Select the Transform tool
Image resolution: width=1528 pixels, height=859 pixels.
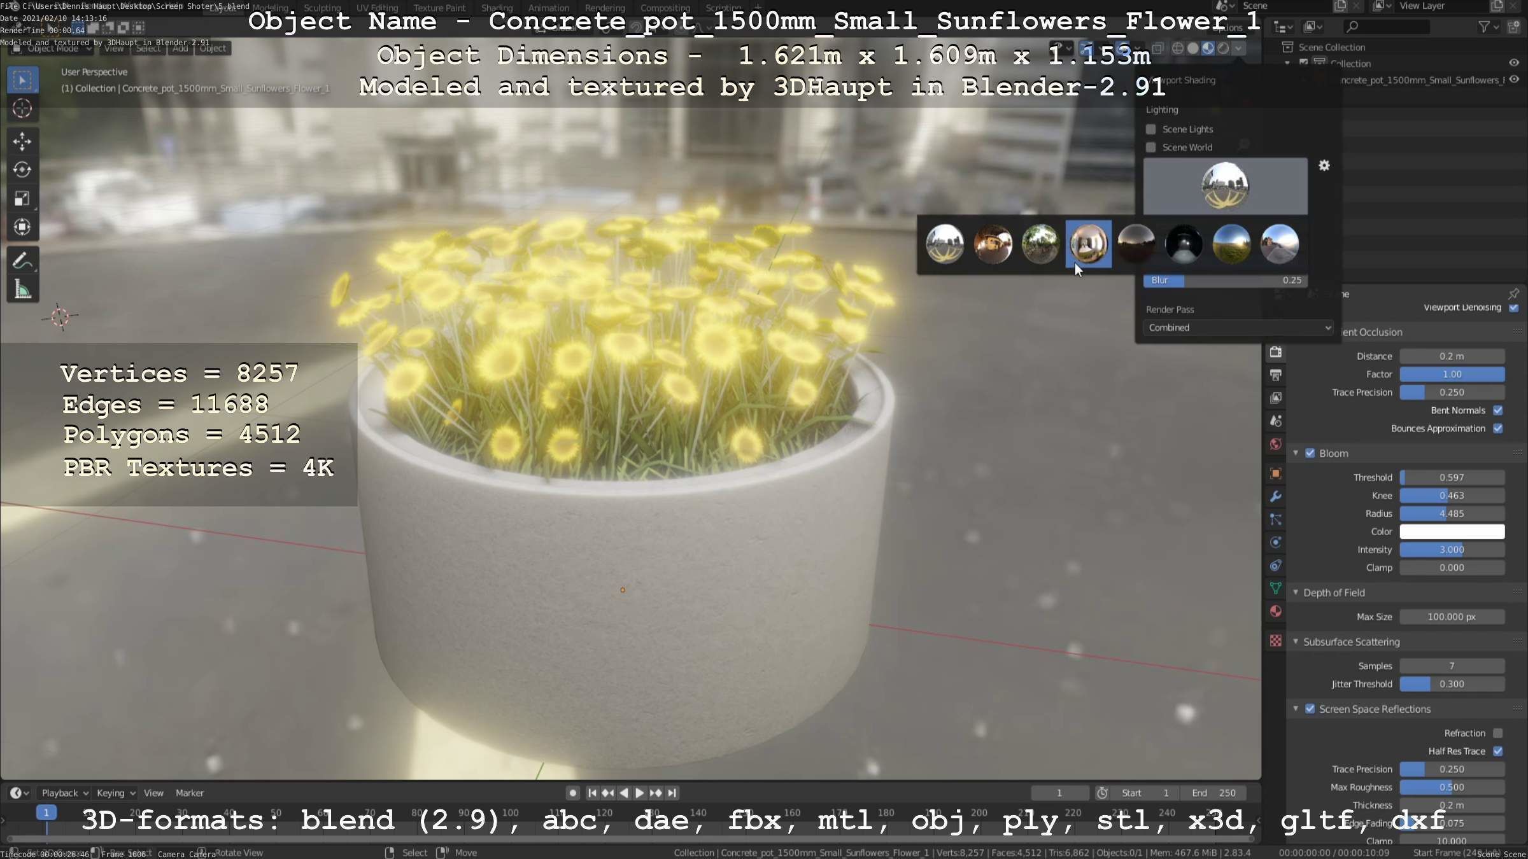[x=22, y=227]
